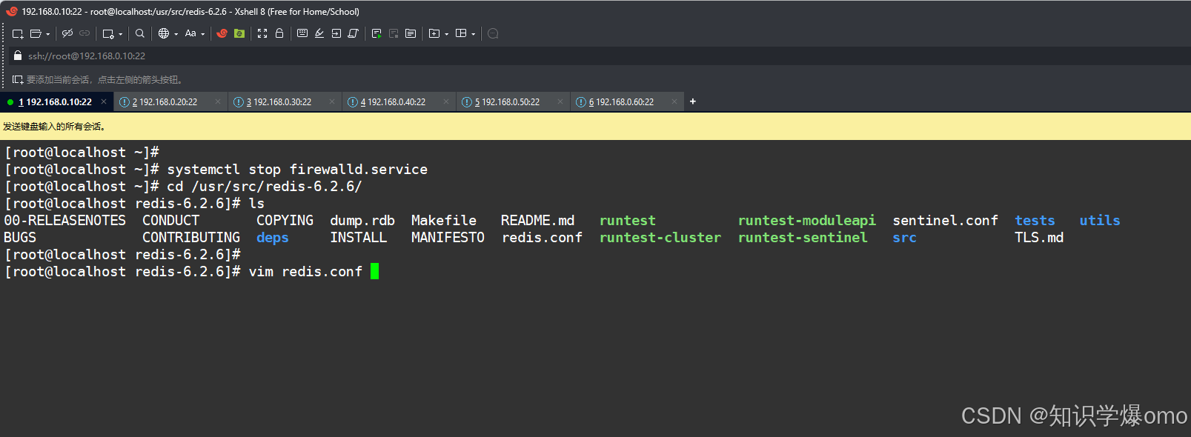Click the compose pane lines icon
Viewport: 1191px width, 437px height.
pyautogui.click(x=411, y=33)
